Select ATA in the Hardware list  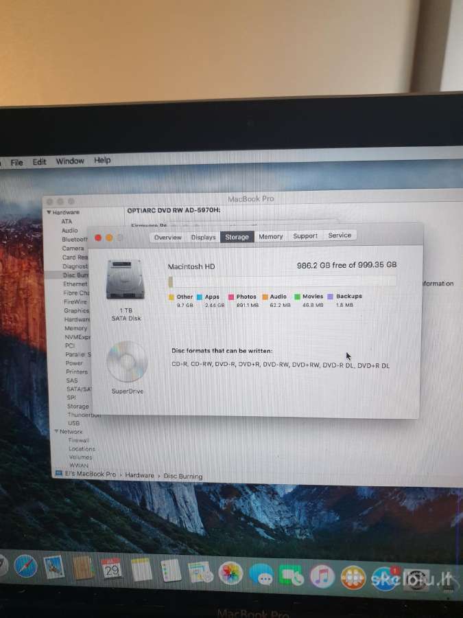[67, 221]
